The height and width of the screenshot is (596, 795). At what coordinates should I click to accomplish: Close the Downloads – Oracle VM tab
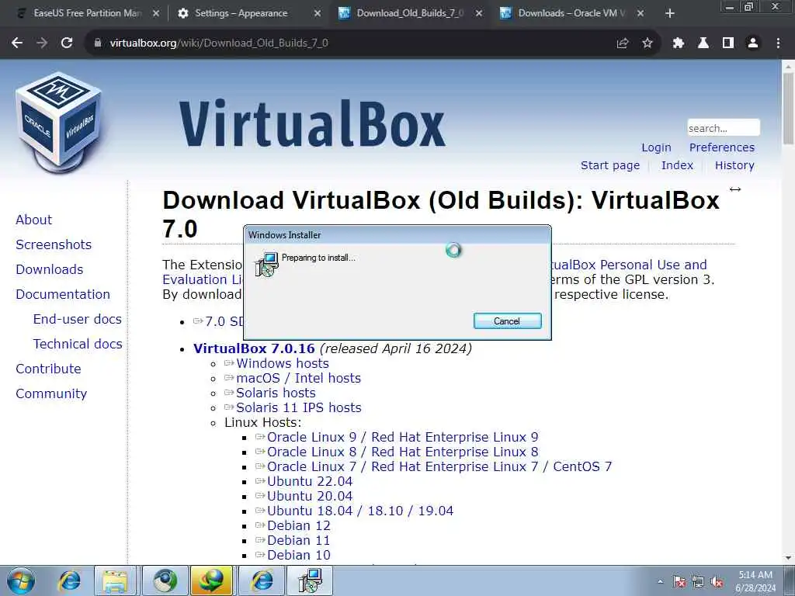pos(641,14)
